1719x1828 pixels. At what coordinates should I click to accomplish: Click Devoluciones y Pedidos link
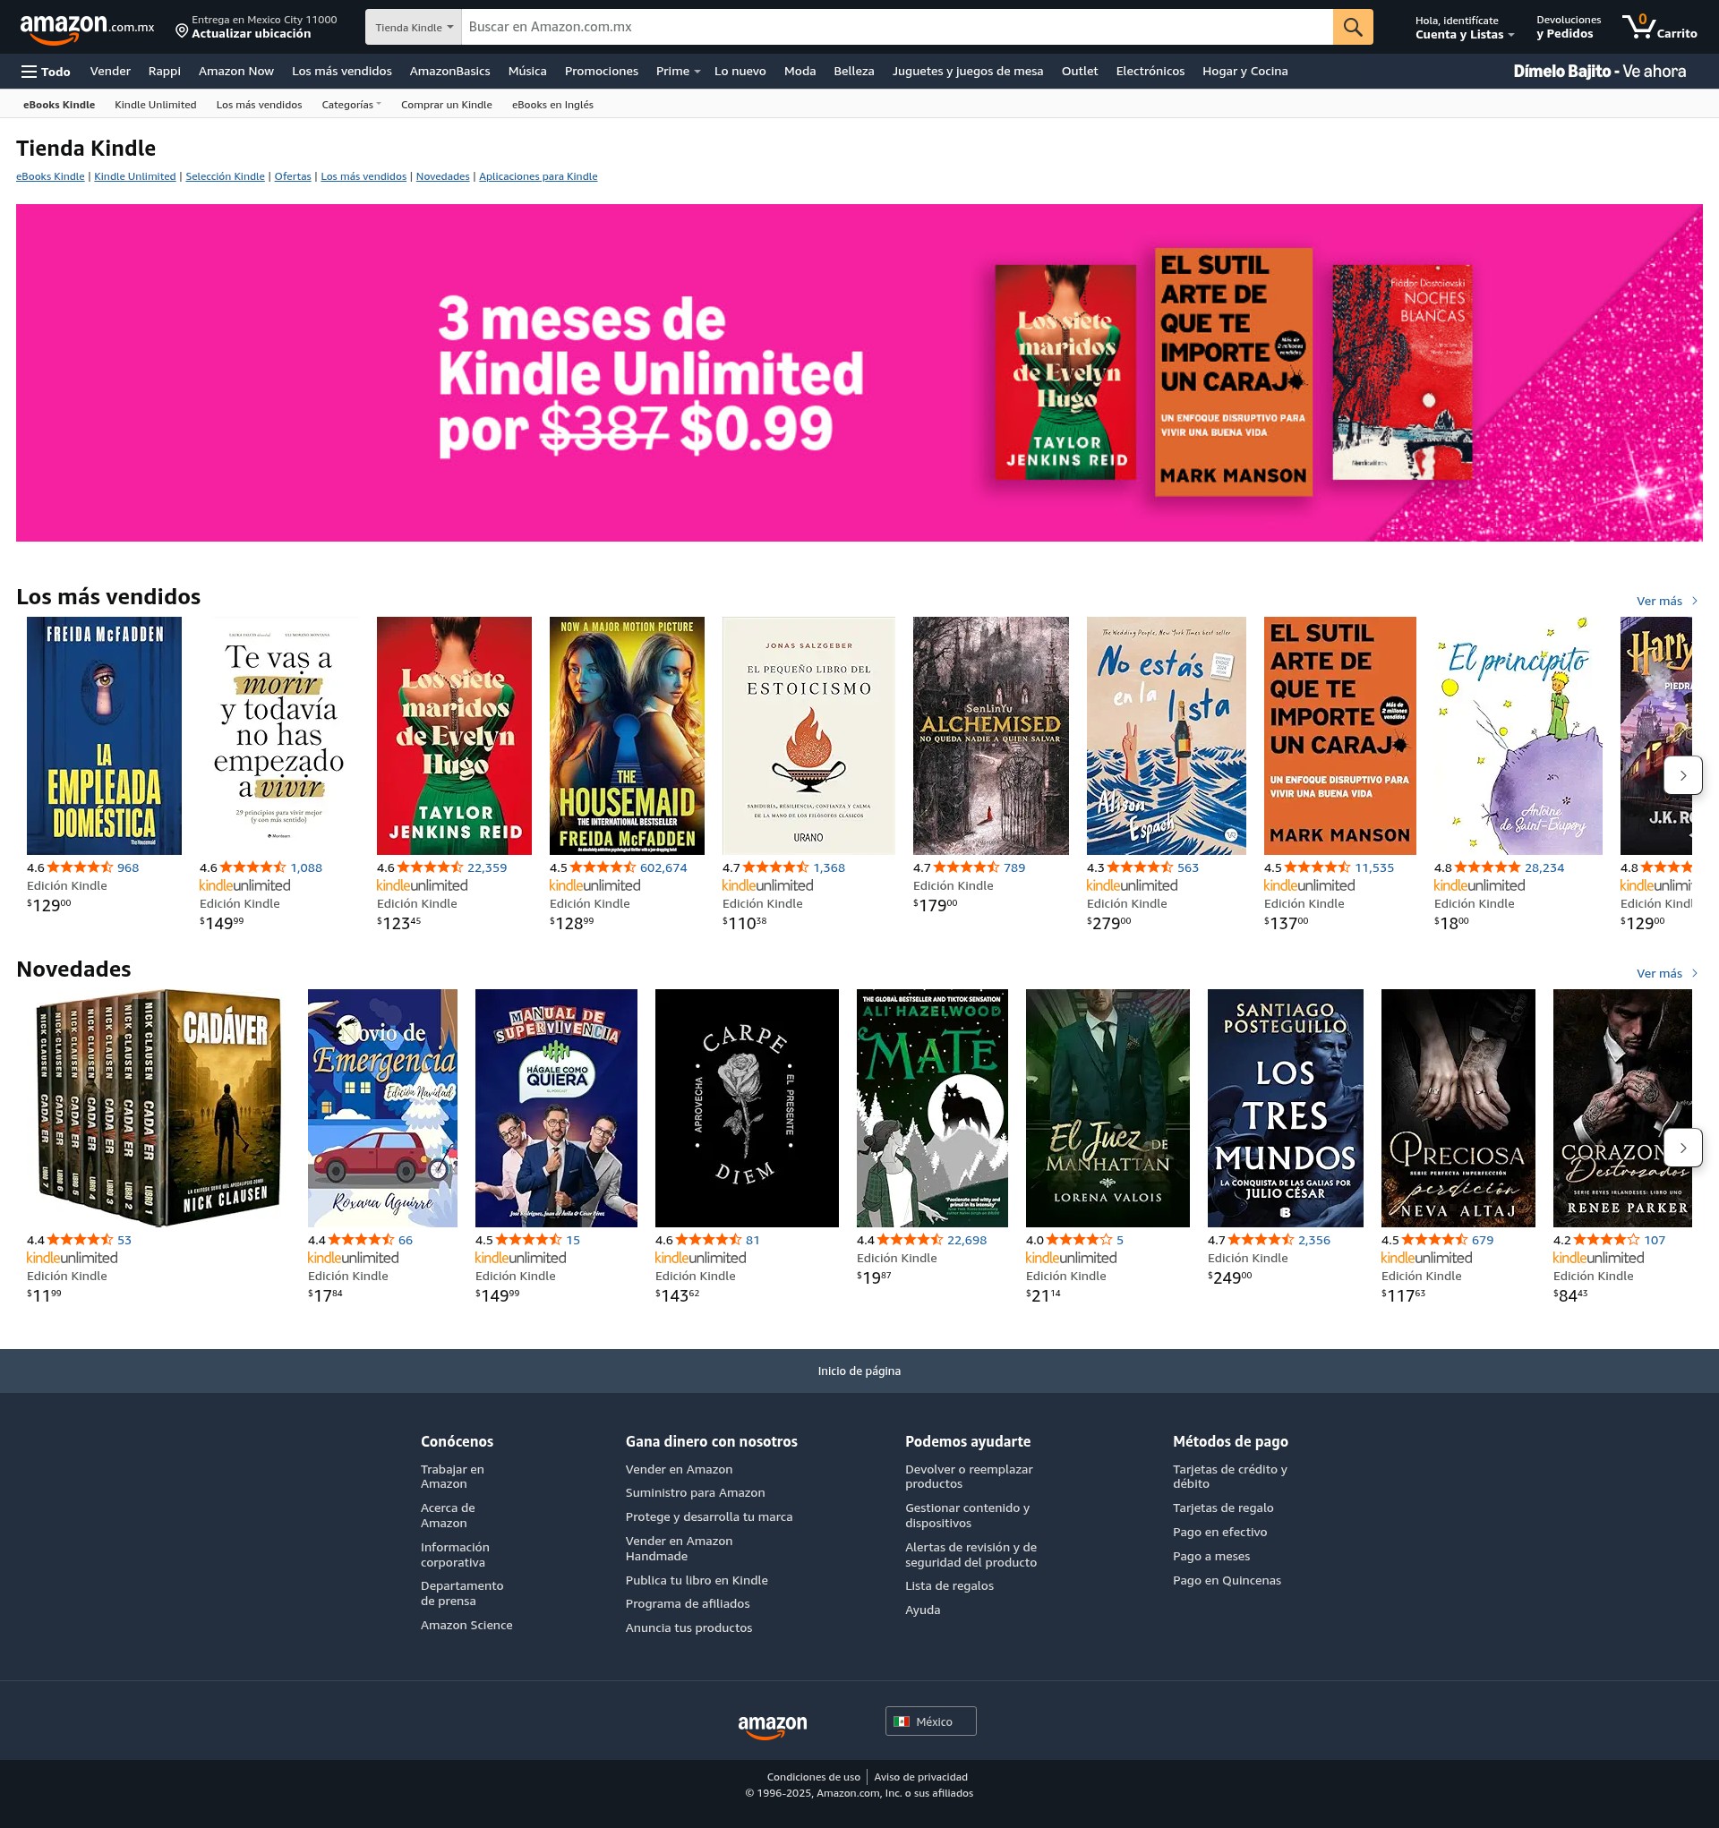coord(1569,27)
